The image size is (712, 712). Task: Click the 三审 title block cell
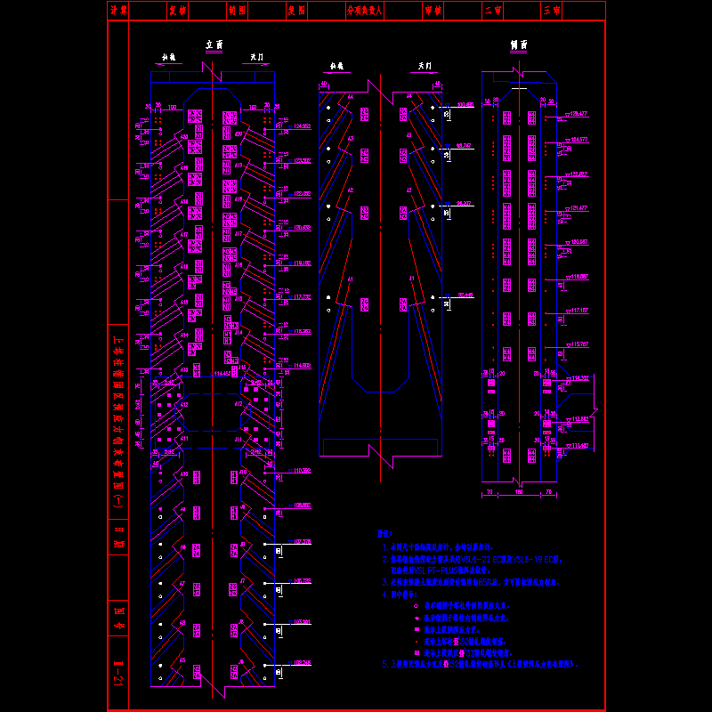[552, 11]
